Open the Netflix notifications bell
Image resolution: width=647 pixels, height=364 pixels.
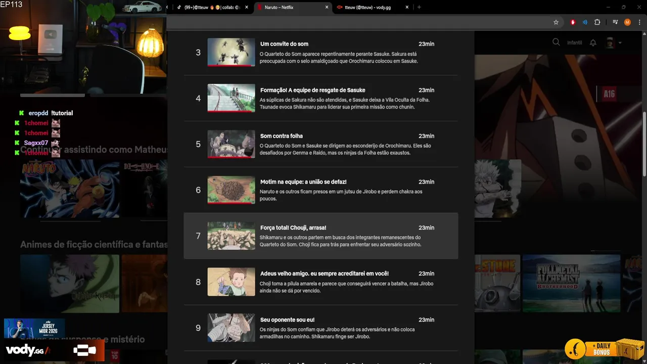(593, 42)
